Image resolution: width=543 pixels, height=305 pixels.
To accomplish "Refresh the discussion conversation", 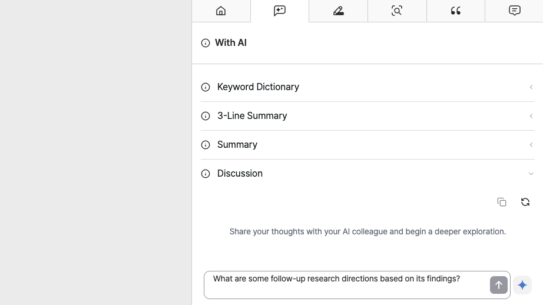I will coord(525,202).
